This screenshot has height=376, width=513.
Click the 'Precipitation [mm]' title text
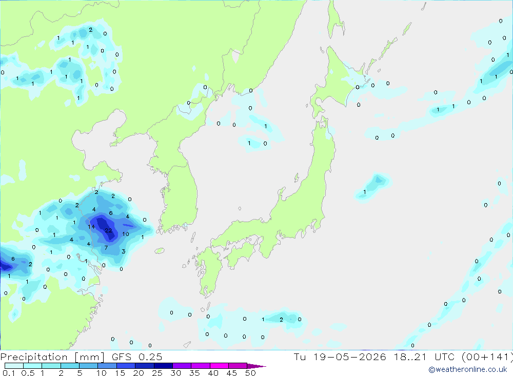52,357
